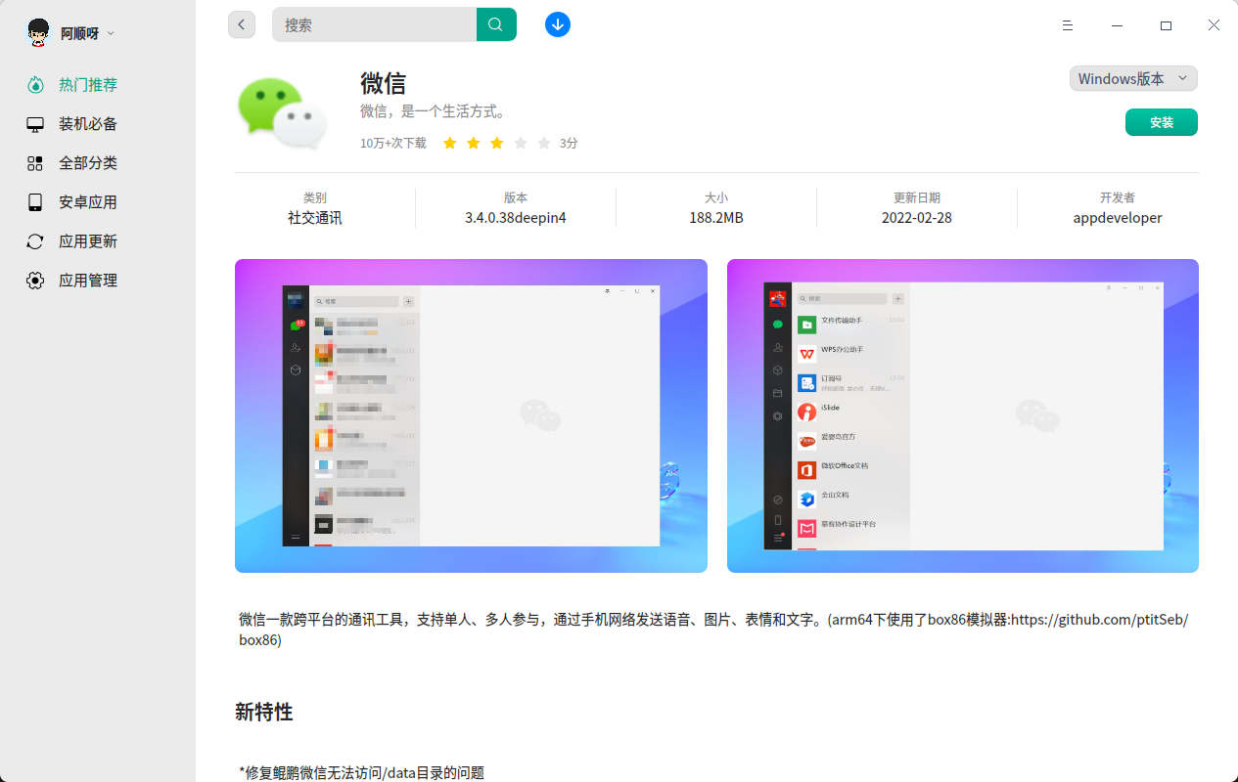Click the green search magnifier icon
Viewport: 1238px width, 782px height.
[x=495, y=23]
